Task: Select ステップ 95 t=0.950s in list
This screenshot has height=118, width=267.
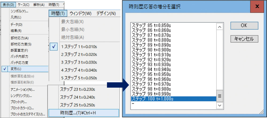Action: (174, 74)
